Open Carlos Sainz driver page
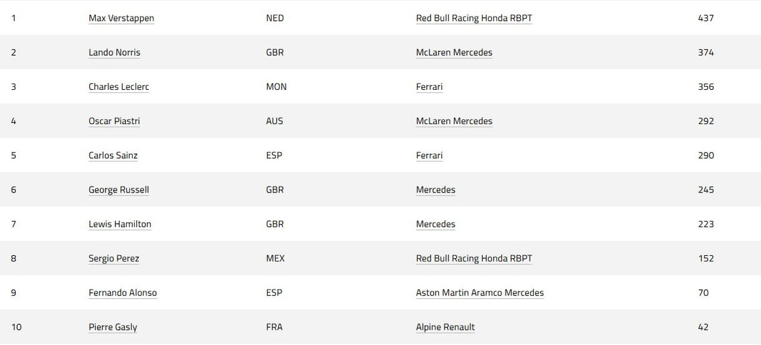The width and height of the screenshot is (761, 345). [x=113, y=155]
